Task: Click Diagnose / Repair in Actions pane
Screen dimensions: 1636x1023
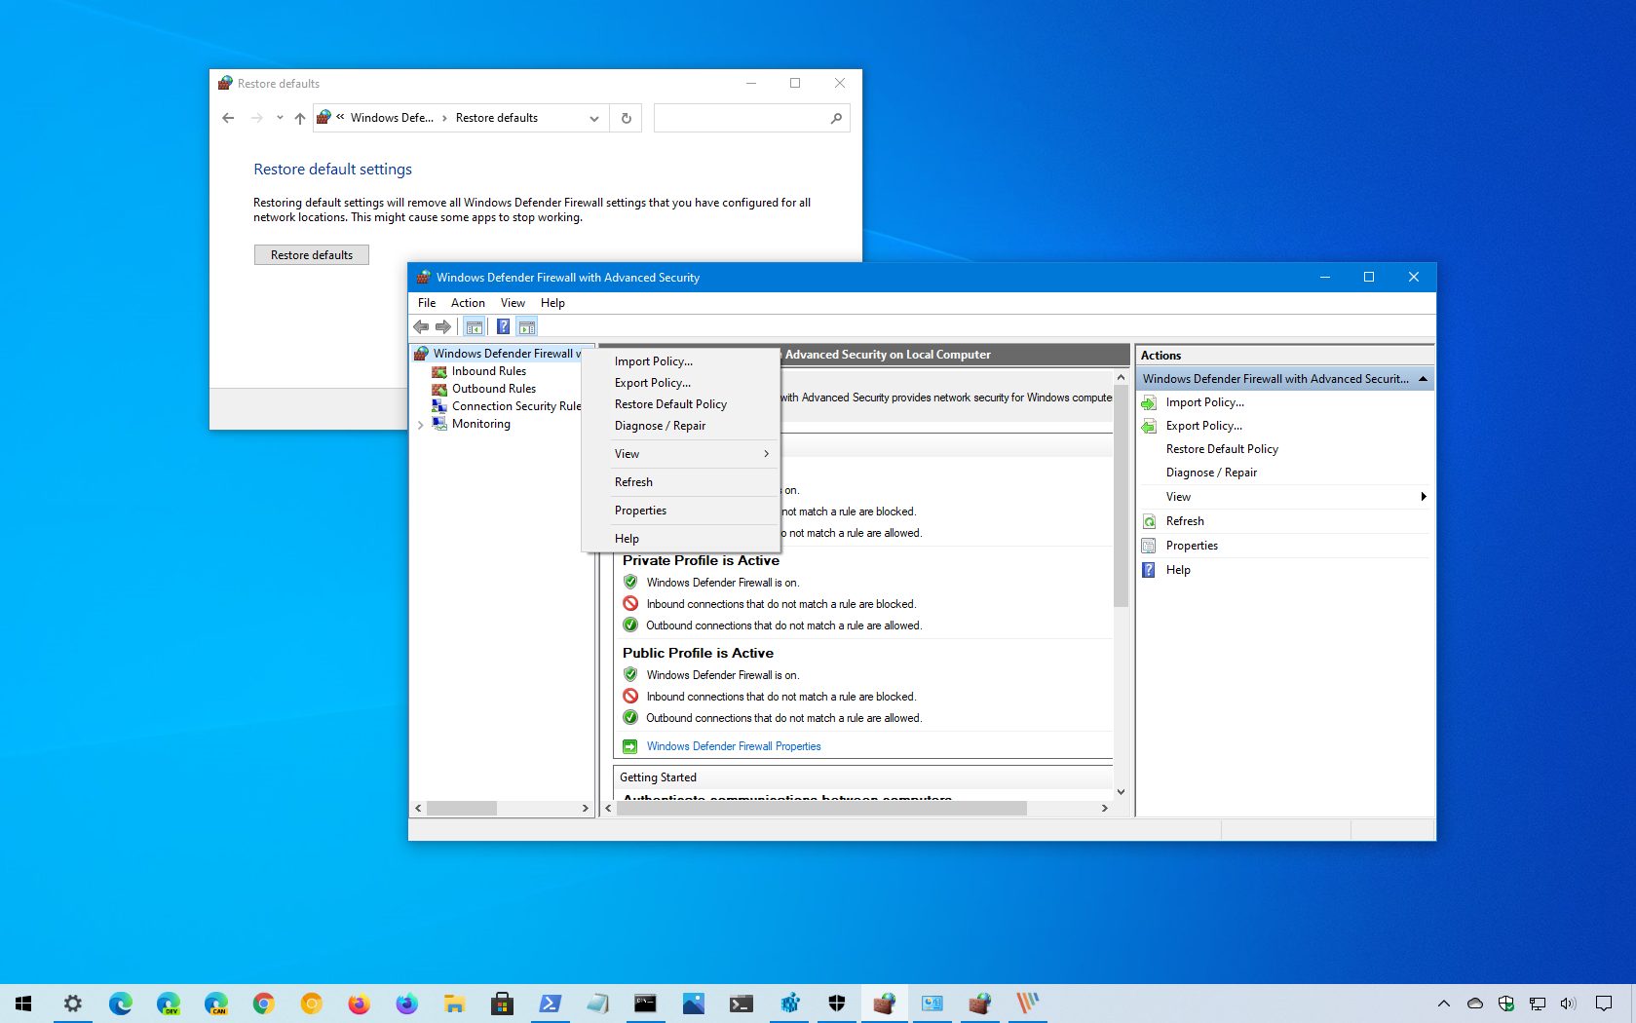Action: (1211, 473)
